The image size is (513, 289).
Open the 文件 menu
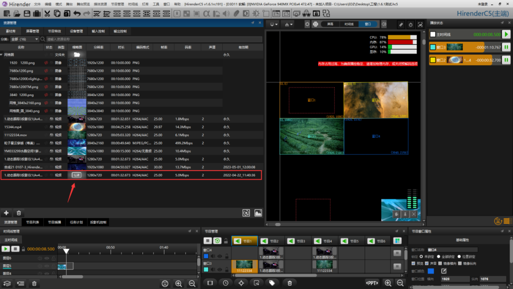38,4
